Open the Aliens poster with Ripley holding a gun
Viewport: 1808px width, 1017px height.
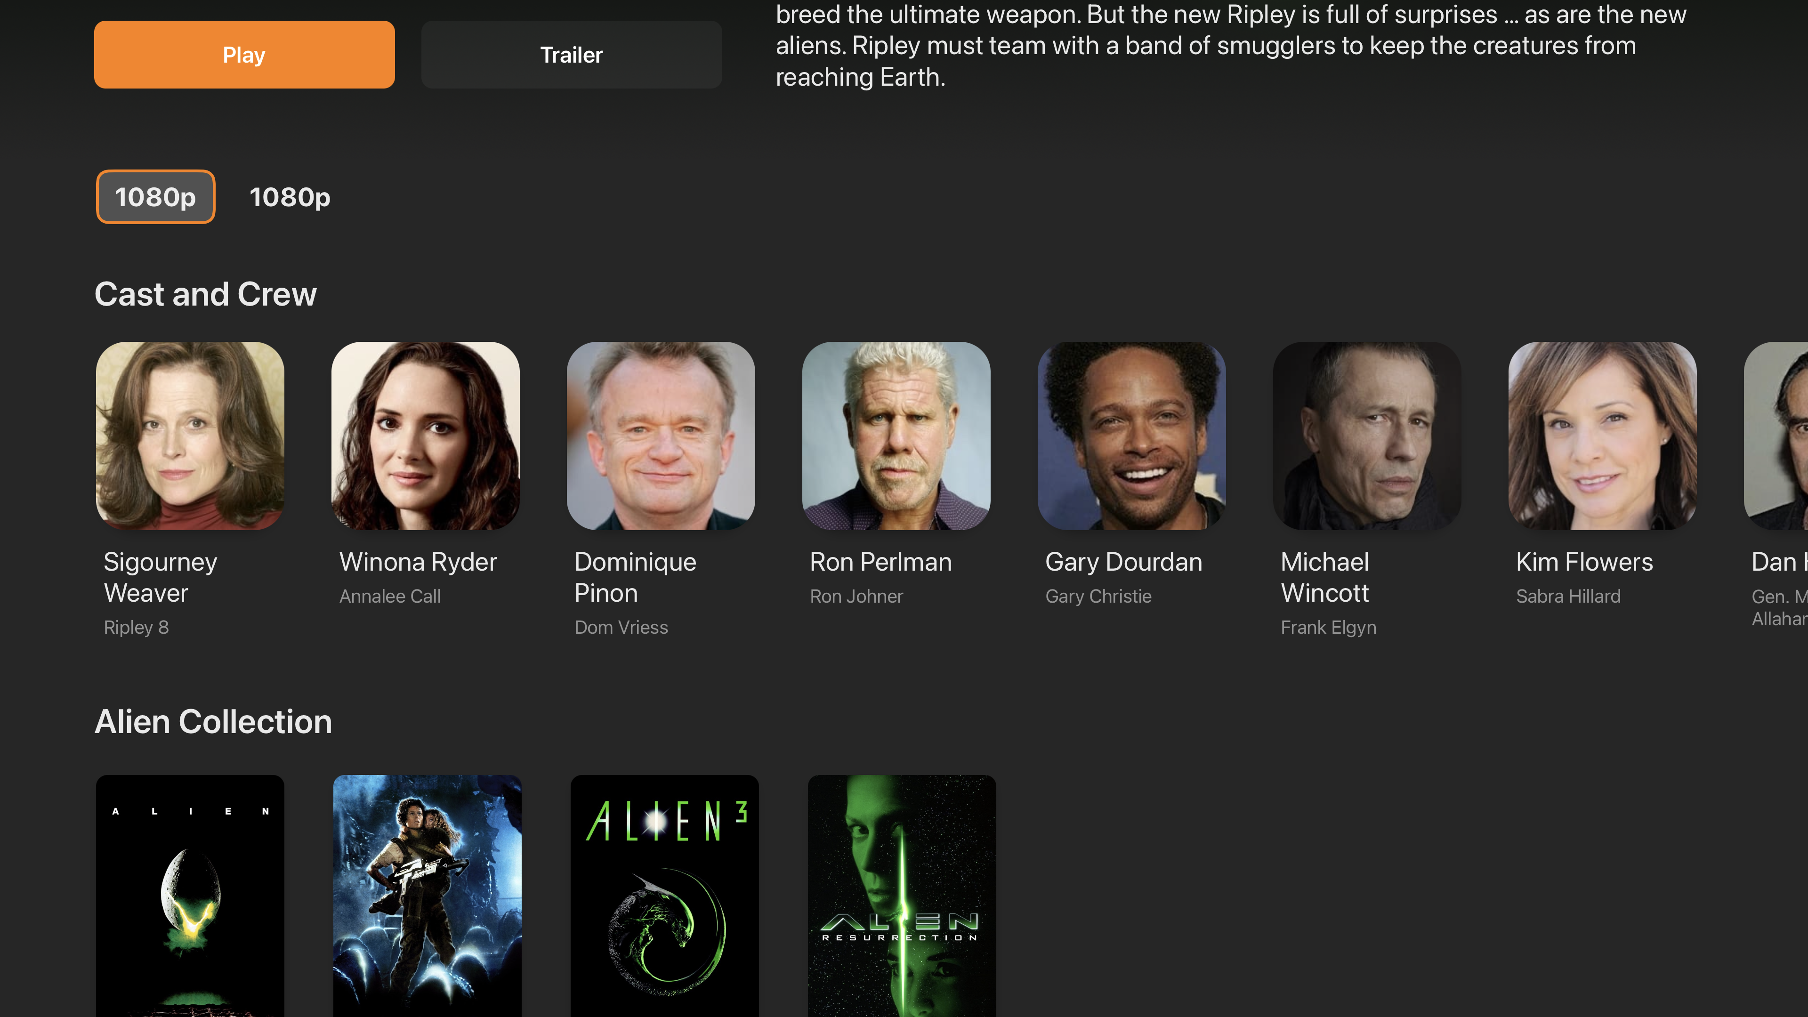[x=428, y=896]
